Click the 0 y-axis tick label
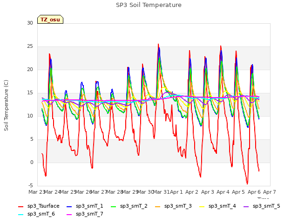This screenshot has width=298, height=223. pos(32,162)
